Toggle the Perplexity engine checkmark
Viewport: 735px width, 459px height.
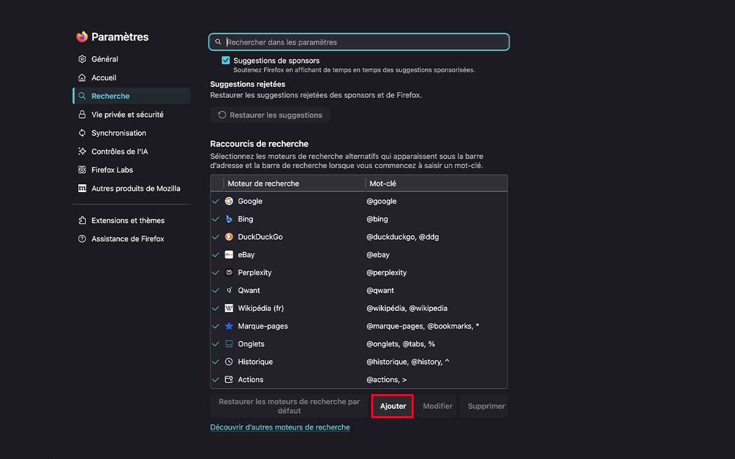coord(216,272)
